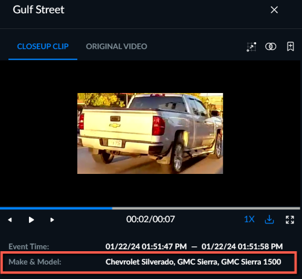Open the Original Video tab

[x=117, y=46]
